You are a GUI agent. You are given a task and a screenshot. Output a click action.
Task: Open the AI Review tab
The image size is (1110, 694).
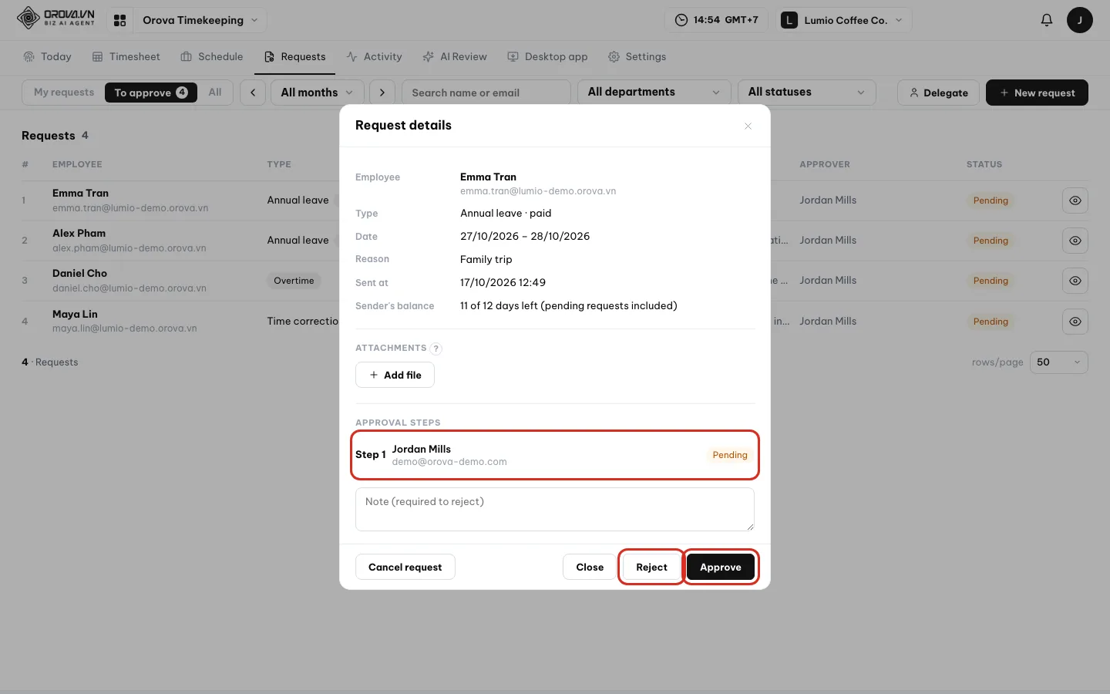[x=455, y=57]
